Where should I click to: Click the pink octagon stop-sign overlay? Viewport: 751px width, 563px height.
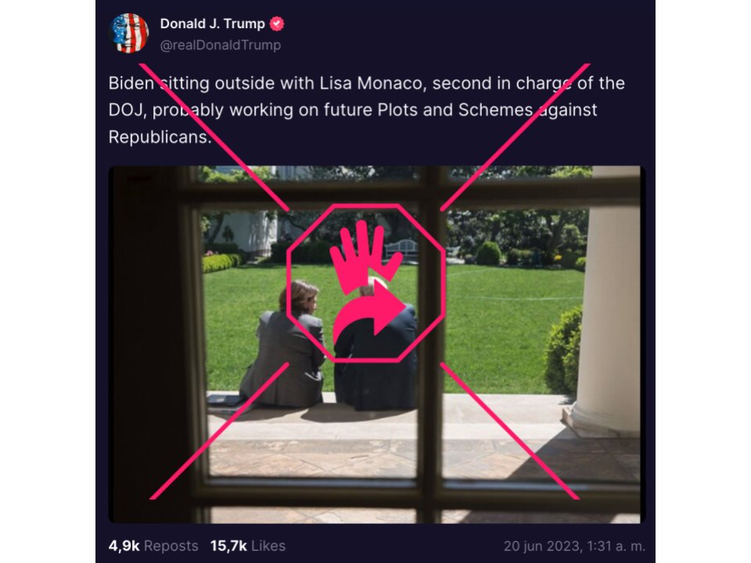tap(366, 283)
